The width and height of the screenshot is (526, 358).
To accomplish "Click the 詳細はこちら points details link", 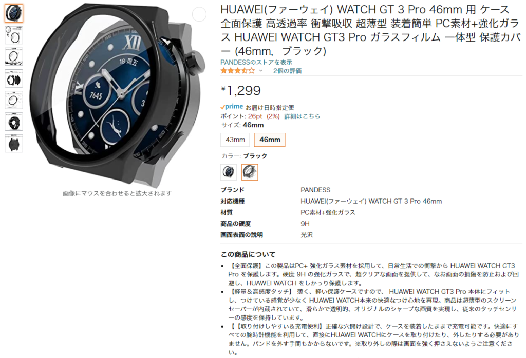I will pyautogui.click(x=302, y=116).
